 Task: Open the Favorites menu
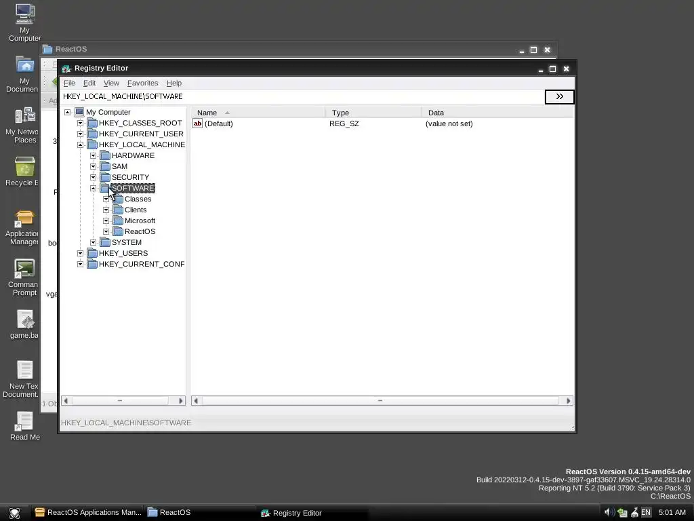(142, 83)
